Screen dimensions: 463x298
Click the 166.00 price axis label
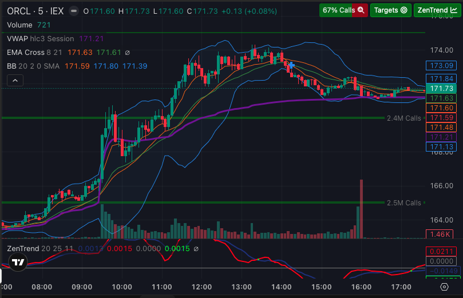[441, 186]
